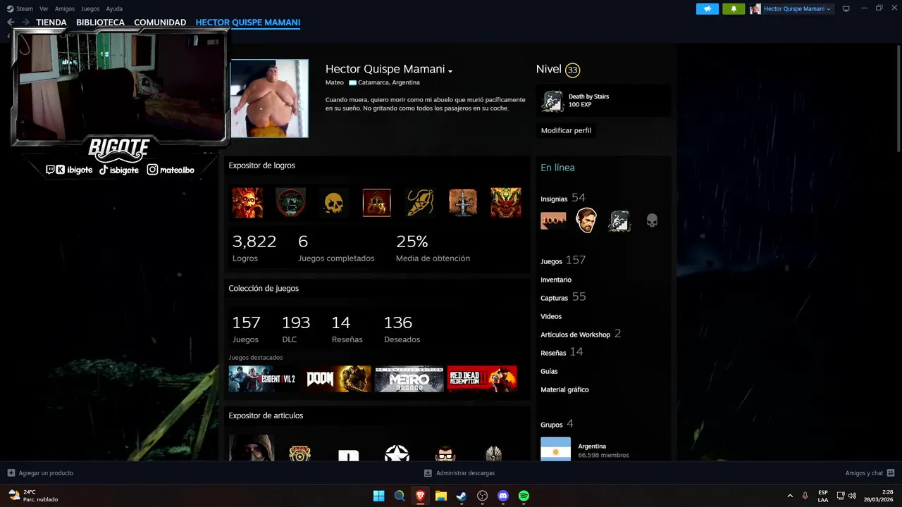Screen dimensions: 902x507
Task: Select the golden skull achievement icon
Action: pyautogui.click(x=333, y=203)
